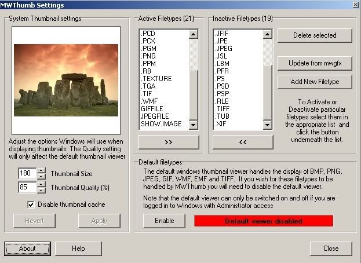Select .PNG in Active Filetypes
Screen dimensions: 361x263
[x=164, y=56]
